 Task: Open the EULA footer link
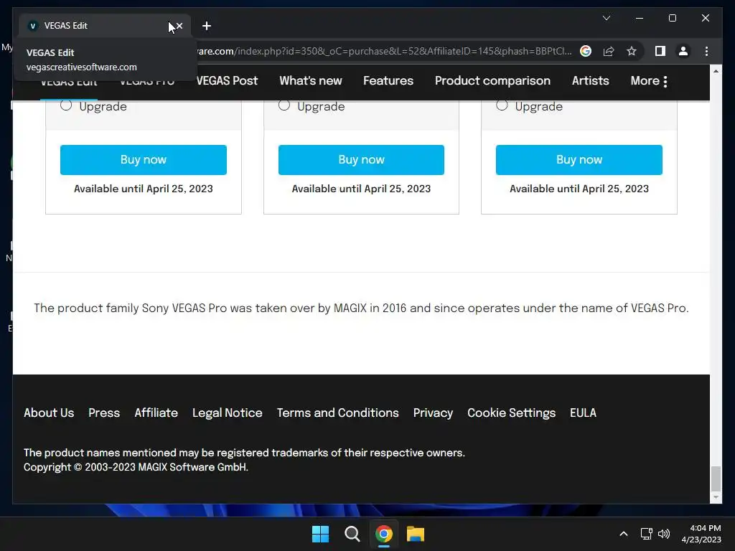pos(583,413)
